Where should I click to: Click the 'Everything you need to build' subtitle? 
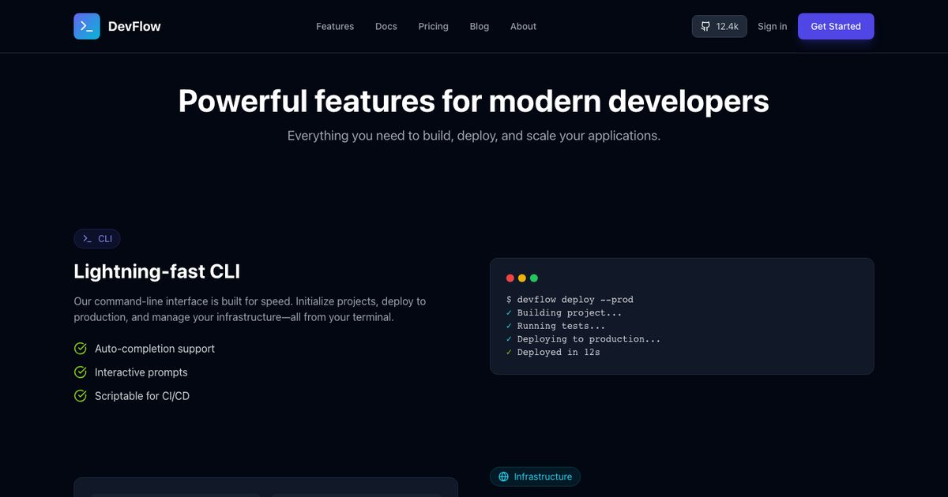(474, 136)
